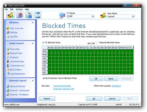Click the Settings sidebar icon
The height and width of the screenshot is (112, 147).
(8, 33)
